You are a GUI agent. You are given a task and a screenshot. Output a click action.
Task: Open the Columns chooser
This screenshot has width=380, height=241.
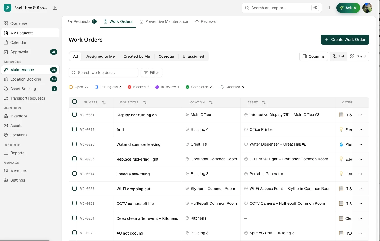click(x=314, y=56)
